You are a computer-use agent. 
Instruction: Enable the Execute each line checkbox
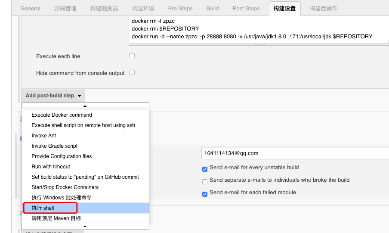tap(132, 56)
